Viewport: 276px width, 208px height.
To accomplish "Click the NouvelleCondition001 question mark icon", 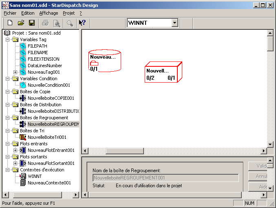I will pos(23,85).
